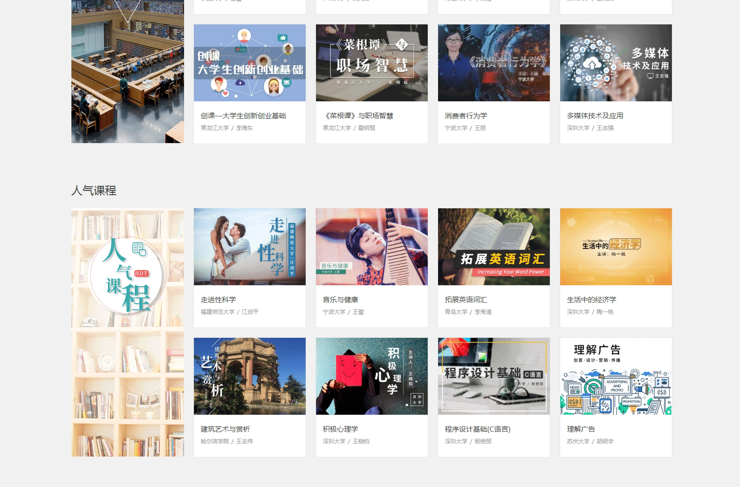740x487 pixels.
Task: Select the 多媒体技术及应用 cover image
Action: click(x=616, y=63)
